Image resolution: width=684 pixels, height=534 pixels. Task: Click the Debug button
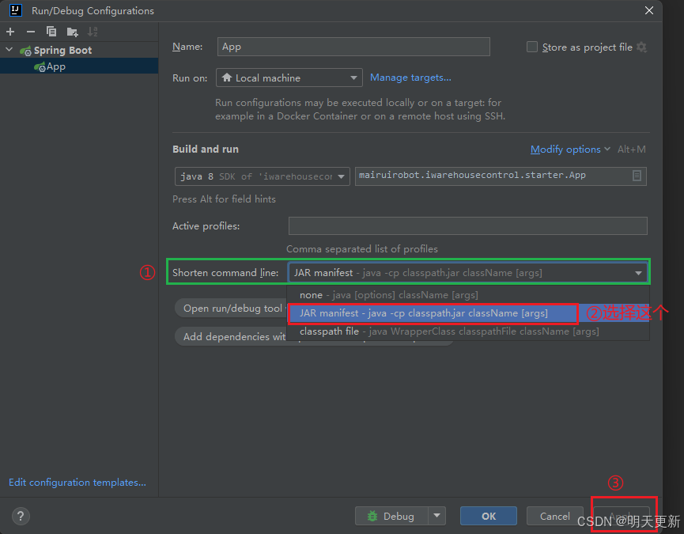click(x=393, y=516)
